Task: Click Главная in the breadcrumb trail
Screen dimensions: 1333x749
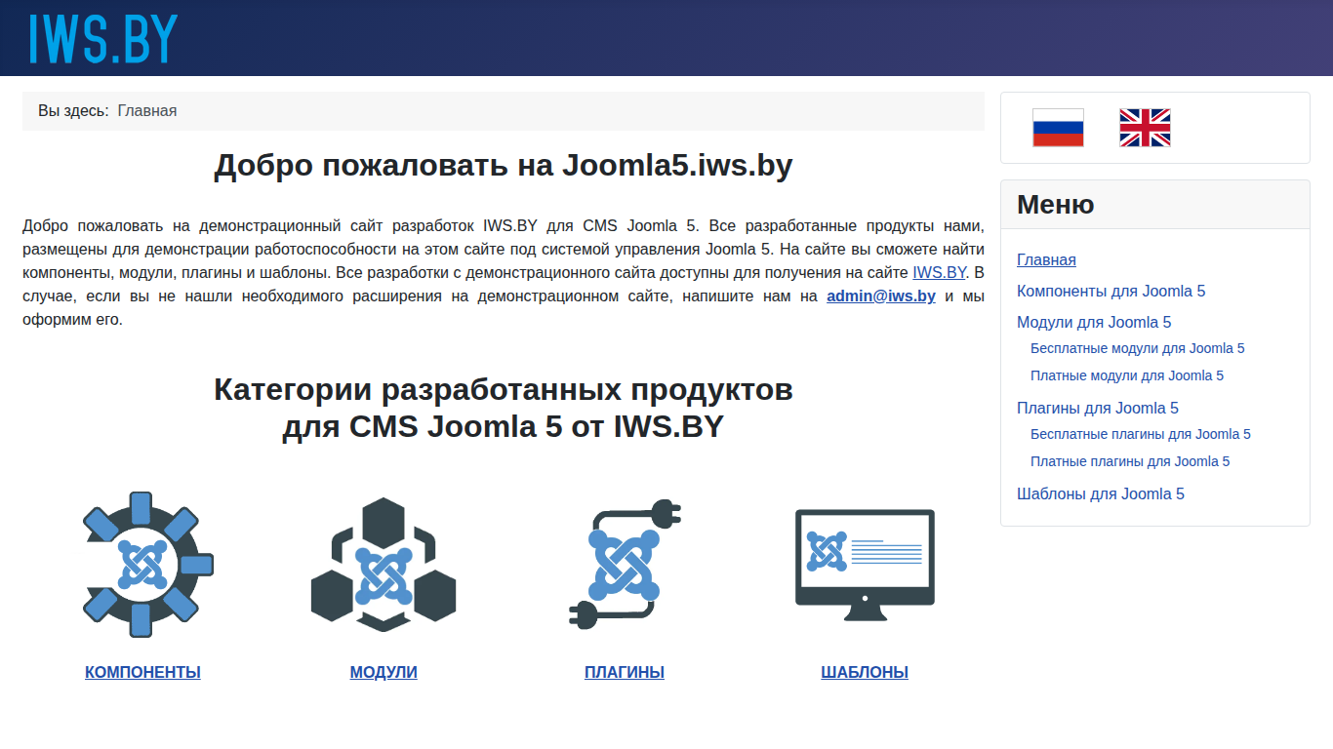Action: coord(147,111)
